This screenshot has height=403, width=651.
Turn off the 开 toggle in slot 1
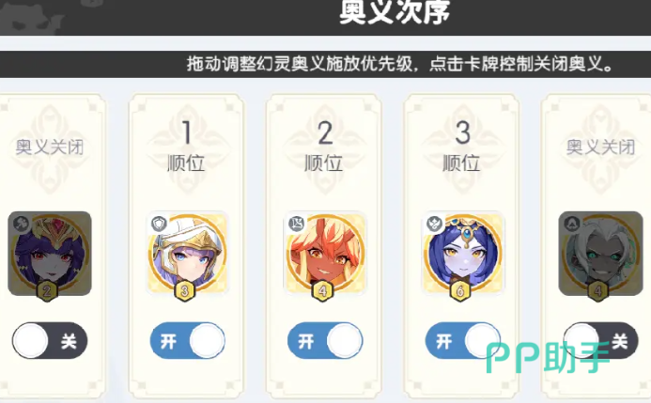coord(188,341)
